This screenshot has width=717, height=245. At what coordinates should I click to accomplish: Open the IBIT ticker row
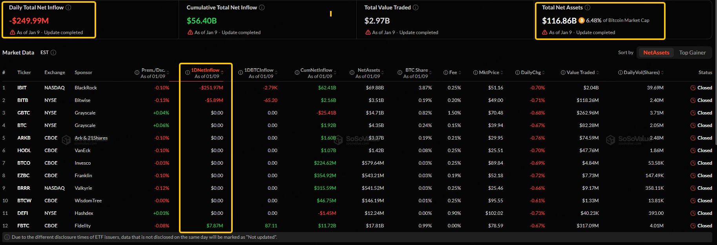(x=22, y=88)
